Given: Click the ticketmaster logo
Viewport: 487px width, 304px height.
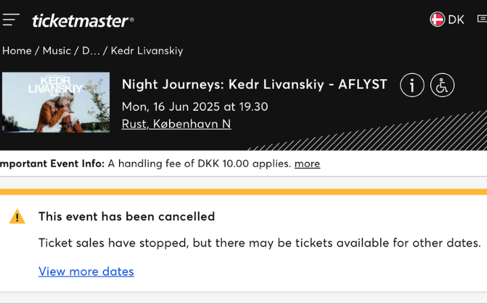Looking at the screenshot, I should coord(83,20).
